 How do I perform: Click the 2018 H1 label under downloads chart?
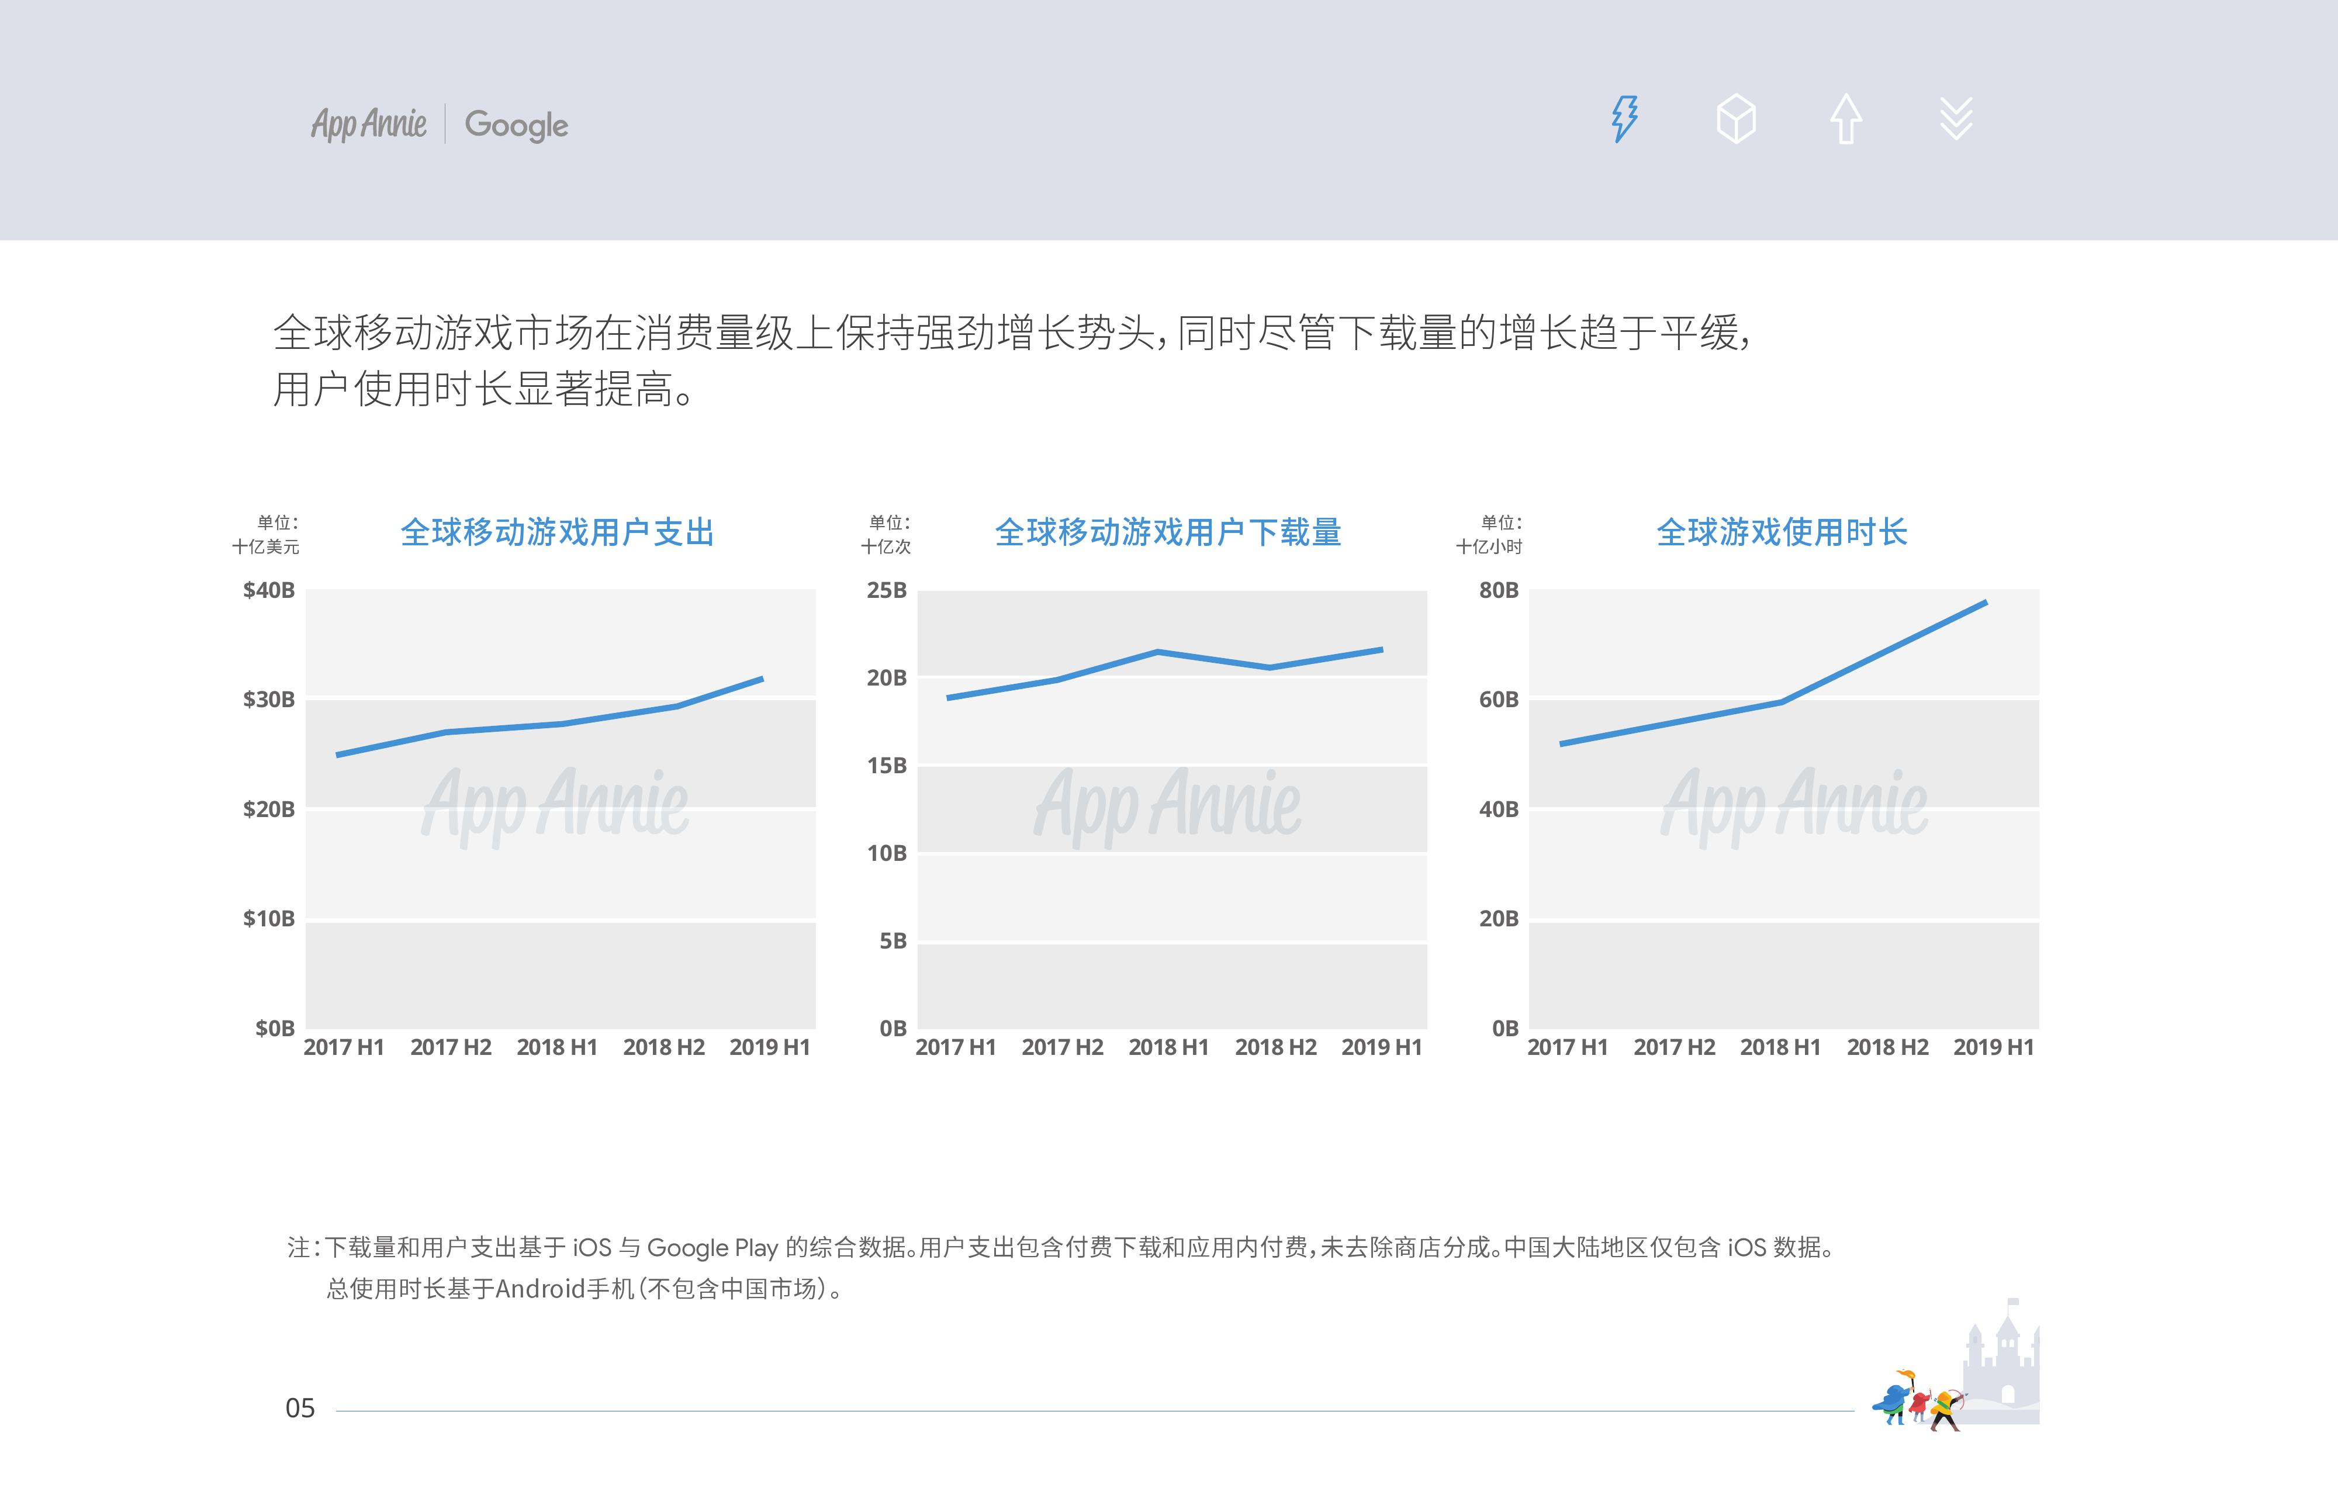pyautogui.click(x=1168, y=1047)
